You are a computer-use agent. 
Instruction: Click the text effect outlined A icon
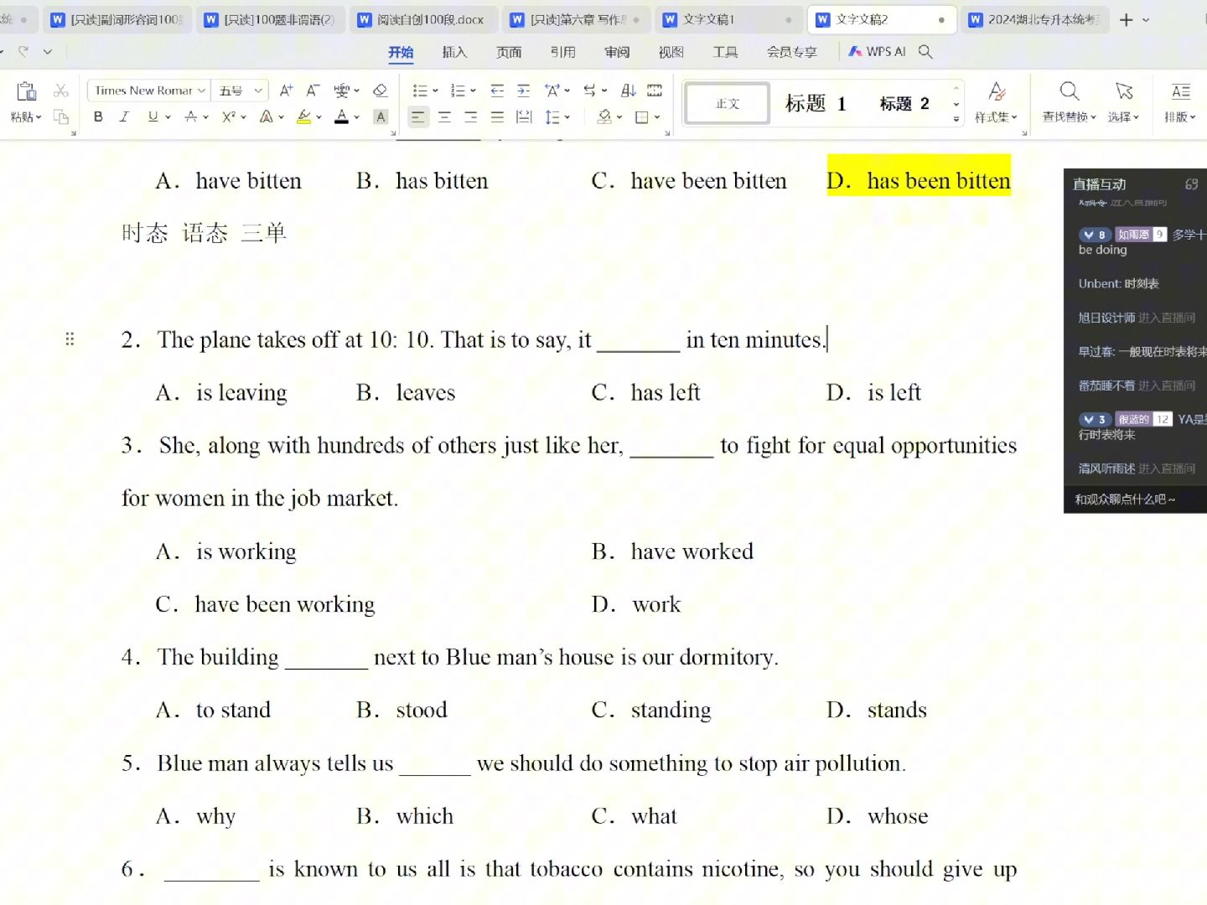pyautogui.click(x=267, y=117)
